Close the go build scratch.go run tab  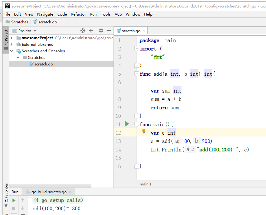[70, 192]
